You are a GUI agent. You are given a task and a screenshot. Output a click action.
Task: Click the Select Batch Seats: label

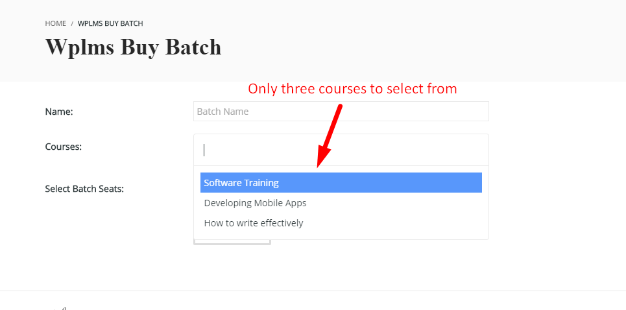click(x=84, y=189)
